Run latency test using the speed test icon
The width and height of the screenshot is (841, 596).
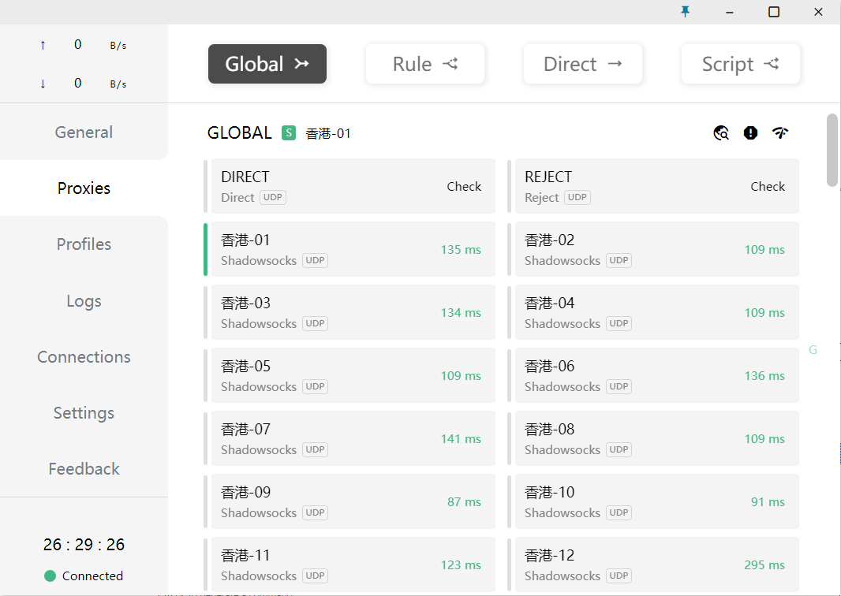pos(780,132)
